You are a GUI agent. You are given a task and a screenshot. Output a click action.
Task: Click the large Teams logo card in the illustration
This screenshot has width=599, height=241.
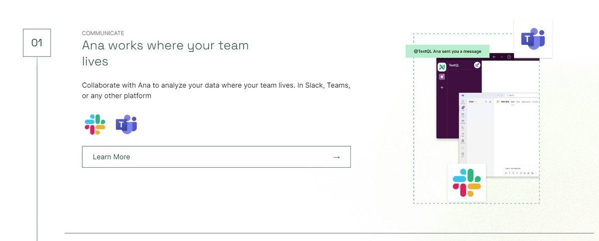click(533, 39)
